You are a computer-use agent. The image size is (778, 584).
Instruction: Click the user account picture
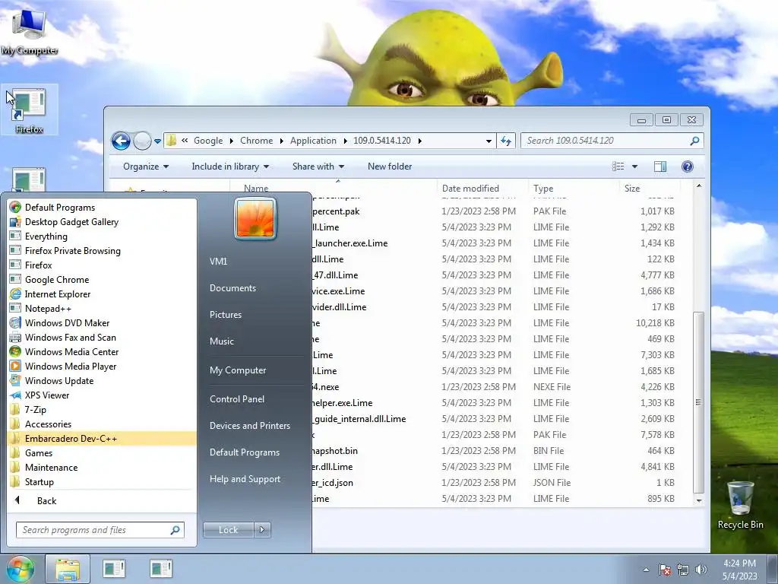(255, 218)
